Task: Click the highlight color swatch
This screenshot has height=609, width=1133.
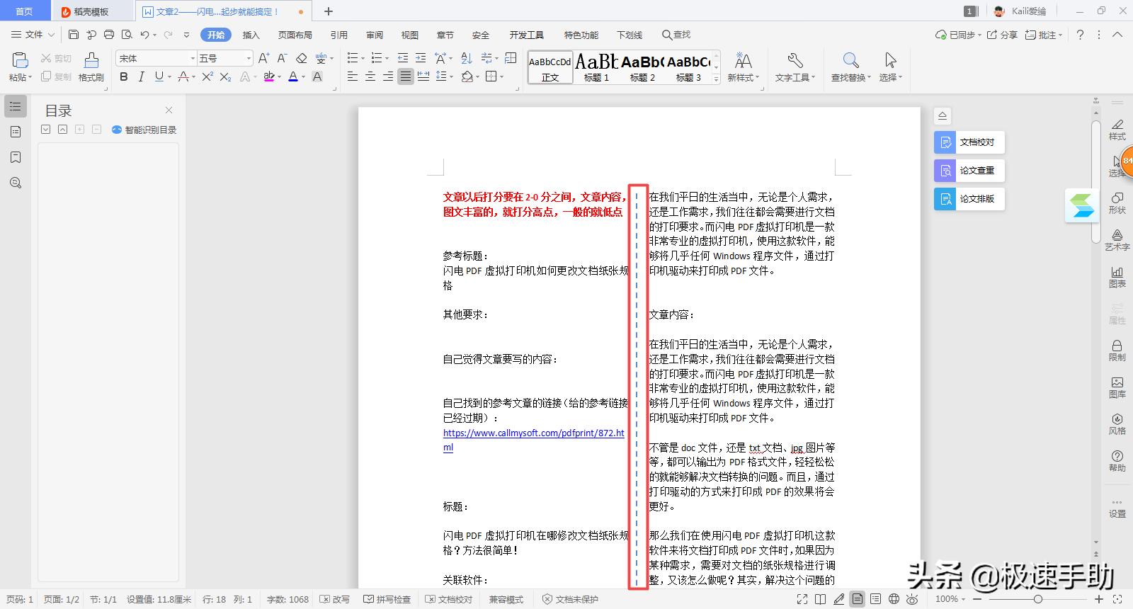Action: (x=268, y=76)
